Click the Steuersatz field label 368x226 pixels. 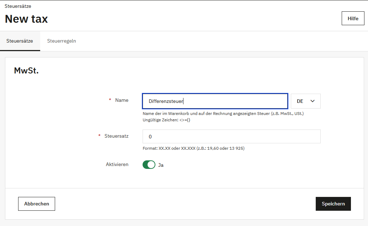116,136
